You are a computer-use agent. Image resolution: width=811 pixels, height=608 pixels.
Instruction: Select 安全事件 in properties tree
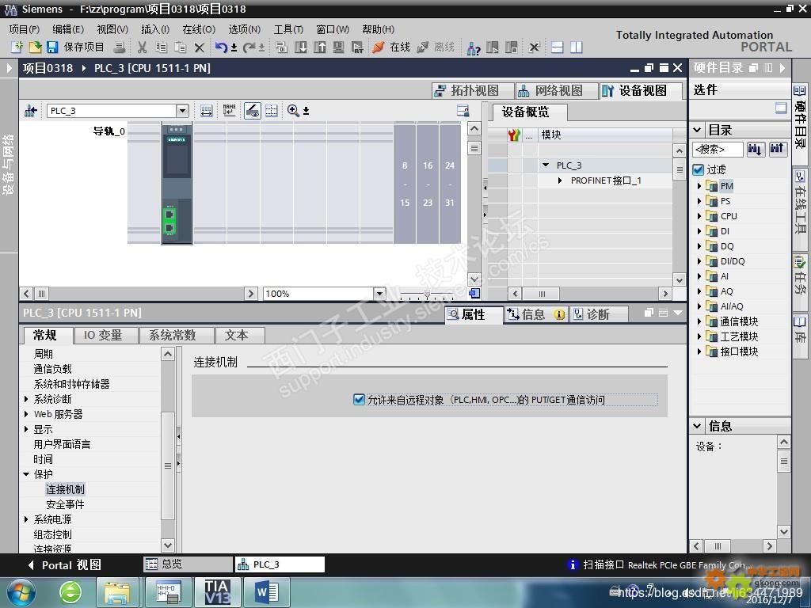[x=65, y=504]
